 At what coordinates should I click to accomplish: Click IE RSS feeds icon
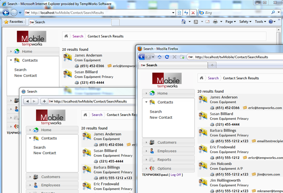tap(196, 22)
